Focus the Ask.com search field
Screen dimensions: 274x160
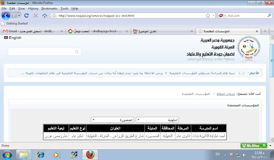tap(247, 16)
